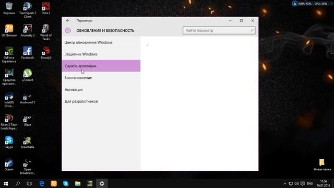
Task: Launch the Dota 2 desktop shortcut
Action: click(46, 8)
